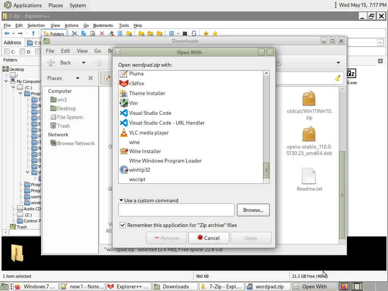Go back in Explorer++ toolbar
Screen dimensions: 388x291
[7, 33]
